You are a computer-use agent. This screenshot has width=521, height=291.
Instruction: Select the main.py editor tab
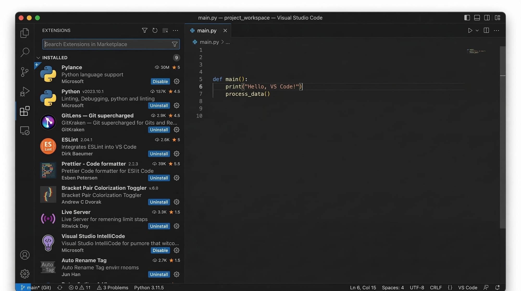click(207, 31)
